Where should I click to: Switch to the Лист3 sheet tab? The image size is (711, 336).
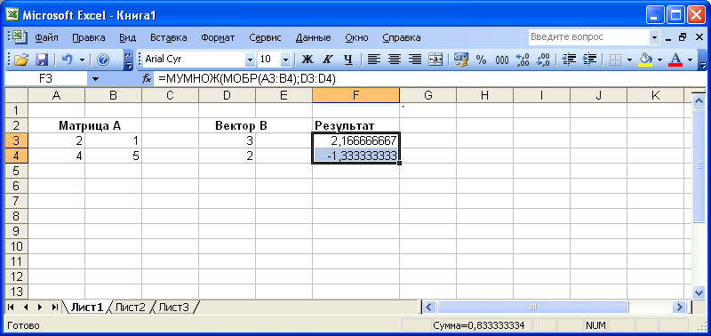[173, 308]
